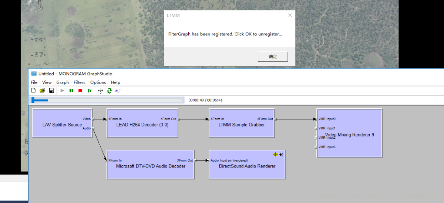
Task: Save the graph with floppy disk icon
Action: pos(51,91)
